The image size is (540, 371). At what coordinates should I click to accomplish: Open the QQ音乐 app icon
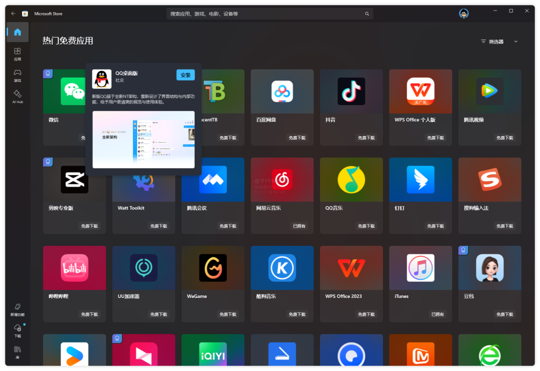coord(351,180)
